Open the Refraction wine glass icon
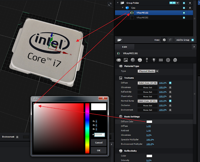The width and height of the screenshot is (200, 162). tap(147, 60)
